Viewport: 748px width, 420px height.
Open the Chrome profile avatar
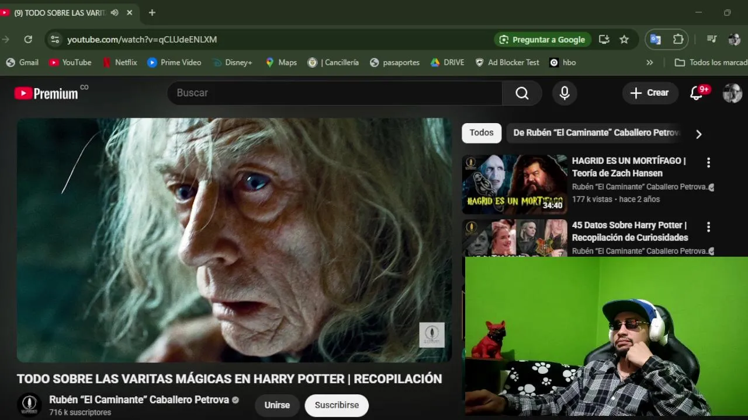tap(735, 40)
